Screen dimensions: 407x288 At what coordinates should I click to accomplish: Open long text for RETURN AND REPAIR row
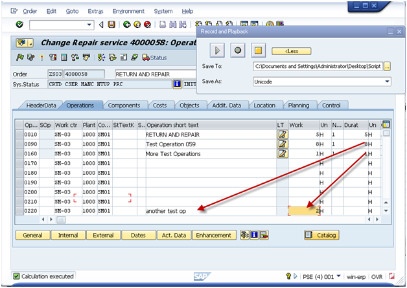click(x=283, y=134)
